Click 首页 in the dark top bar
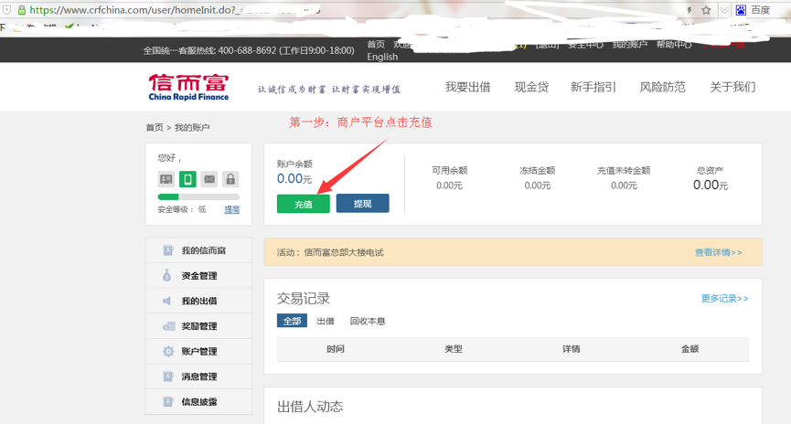The image size is (791, 424). pyautogui.click(x=376, y=45)
